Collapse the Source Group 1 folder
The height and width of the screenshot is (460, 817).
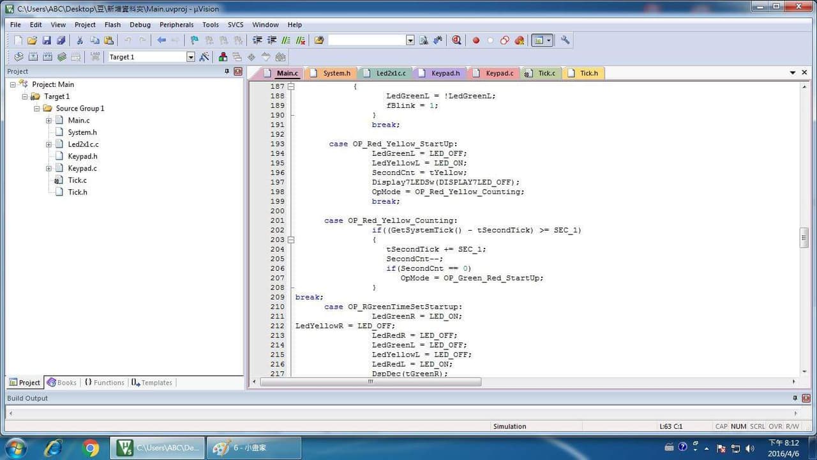click(x=36, y=109)
